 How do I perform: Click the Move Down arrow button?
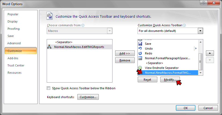[210, 60]
